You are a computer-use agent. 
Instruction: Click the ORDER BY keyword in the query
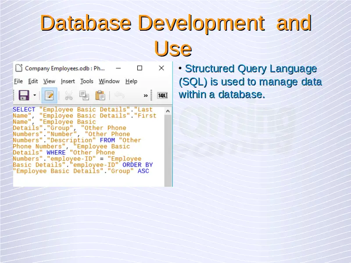point(138,165)
